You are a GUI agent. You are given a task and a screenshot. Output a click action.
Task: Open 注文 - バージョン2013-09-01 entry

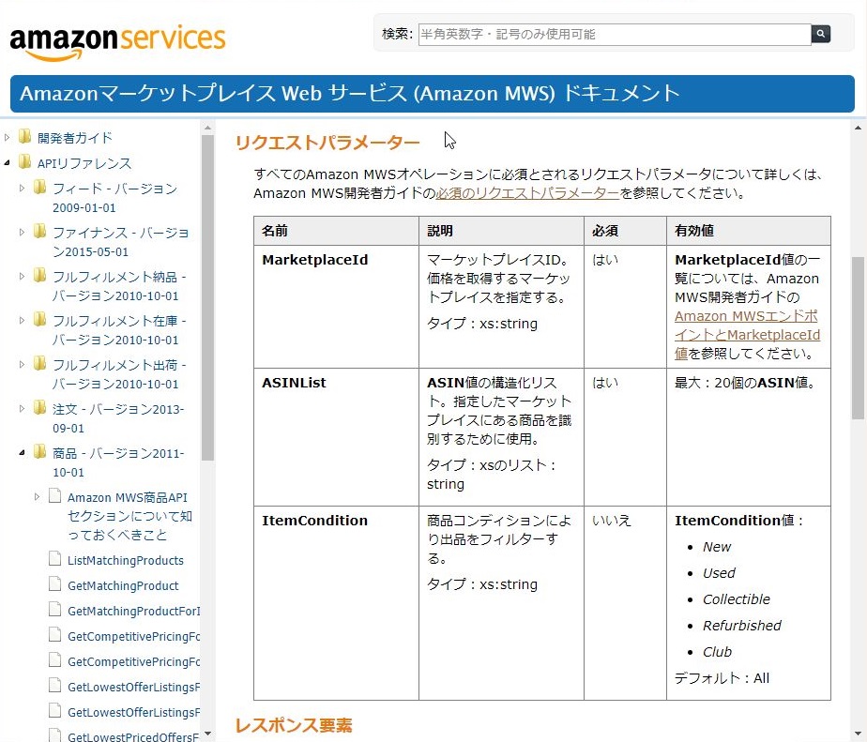[118, 418]
